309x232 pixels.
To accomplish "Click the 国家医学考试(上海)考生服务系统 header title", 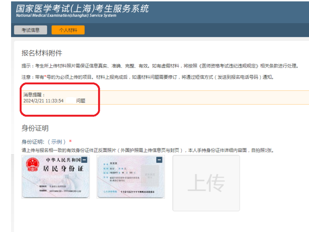I will [82, 8].
